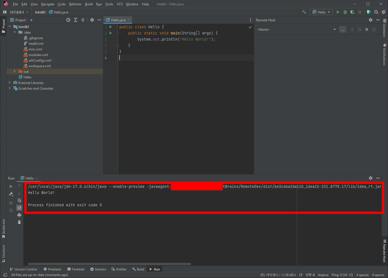Open Project panel options gear

click(x=92, y=20)
